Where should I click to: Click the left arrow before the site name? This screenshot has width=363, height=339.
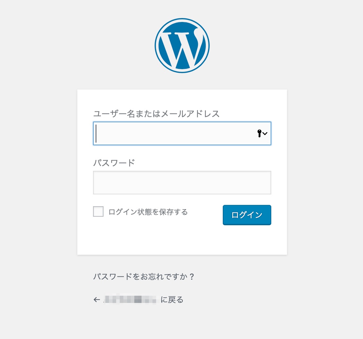point(97,300)
